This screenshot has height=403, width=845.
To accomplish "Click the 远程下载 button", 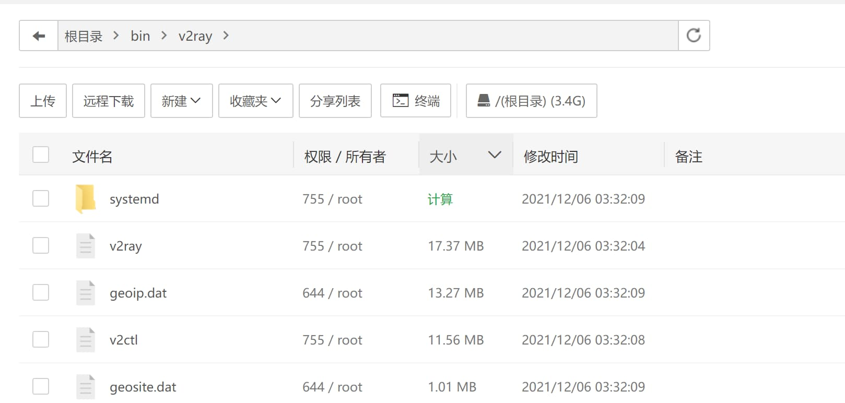I will point(109,101).
